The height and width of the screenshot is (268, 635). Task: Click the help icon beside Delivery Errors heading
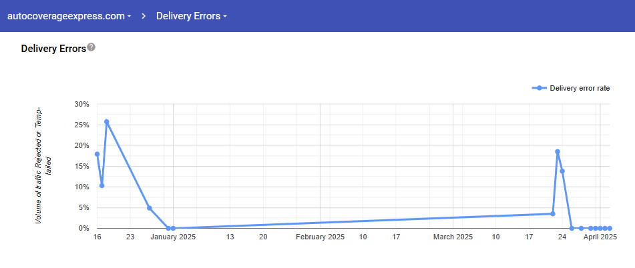click(91, 47)
